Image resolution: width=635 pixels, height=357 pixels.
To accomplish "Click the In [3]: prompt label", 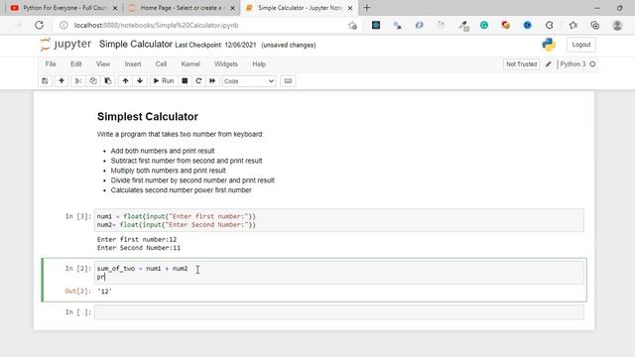I will click(78, 216).
